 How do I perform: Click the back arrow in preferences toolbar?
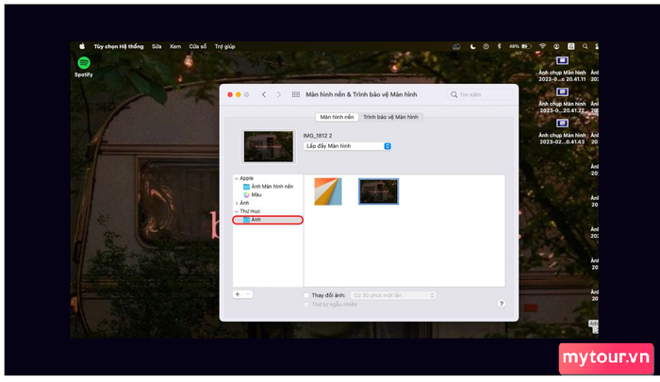[x=264, y=95]
